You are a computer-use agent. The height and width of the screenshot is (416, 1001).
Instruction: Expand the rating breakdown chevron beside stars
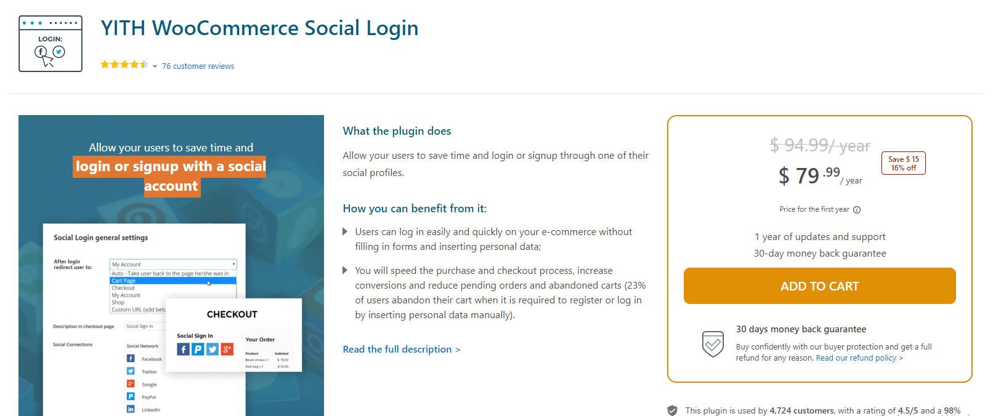[x=155, y=66]
